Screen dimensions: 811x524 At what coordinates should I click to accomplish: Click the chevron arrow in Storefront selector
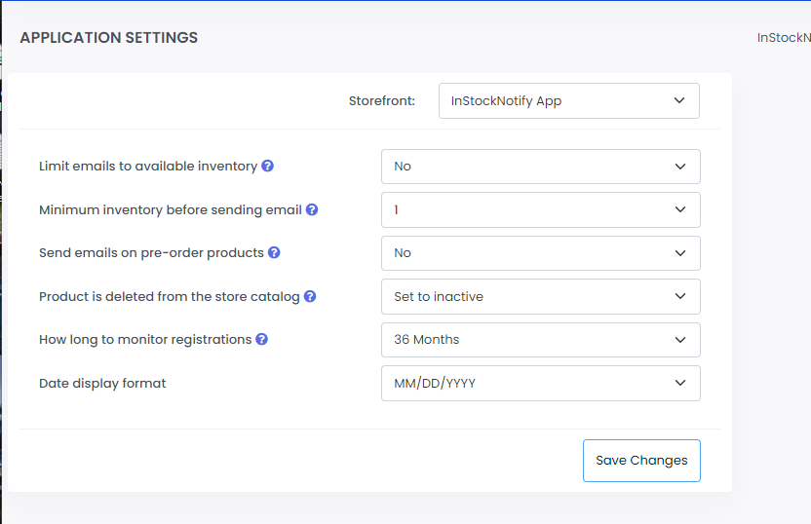(679, 100)
